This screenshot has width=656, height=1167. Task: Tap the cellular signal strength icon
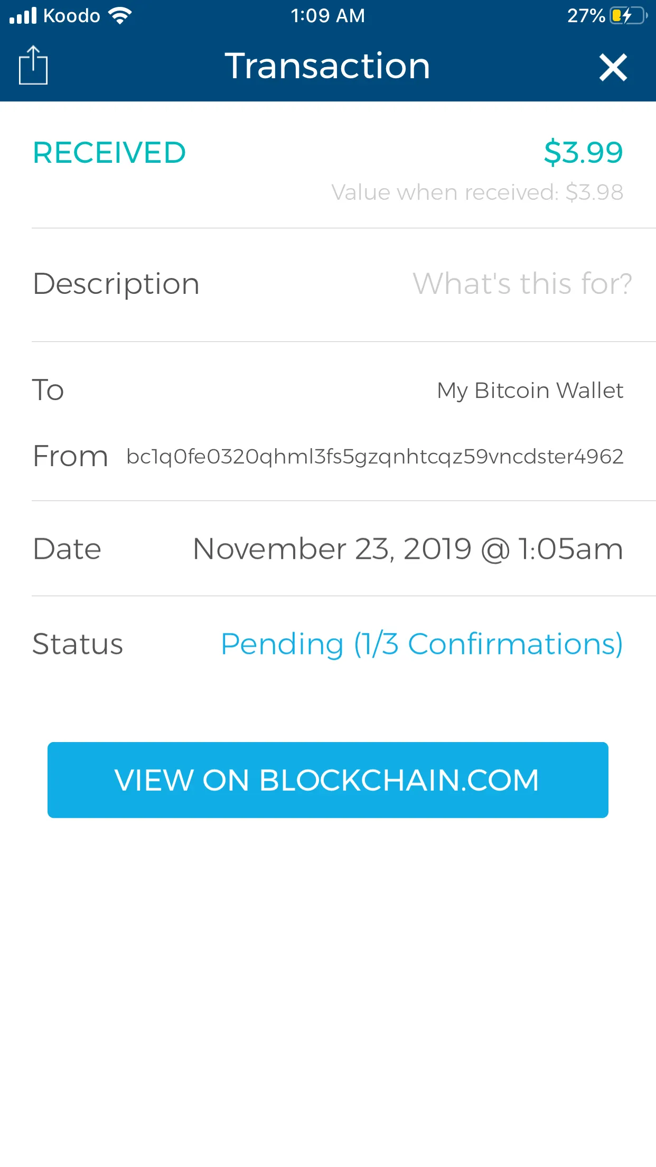pyautogui.click(x=23, y=16)
